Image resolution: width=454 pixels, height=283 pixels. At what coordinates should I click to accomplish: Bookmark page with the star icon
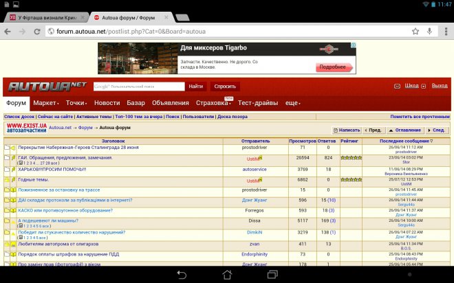click(x=415, y=31)
